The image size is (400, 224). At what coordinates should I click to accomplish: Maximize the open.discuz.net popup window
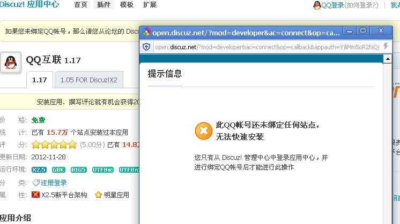[x=363, y=31]
